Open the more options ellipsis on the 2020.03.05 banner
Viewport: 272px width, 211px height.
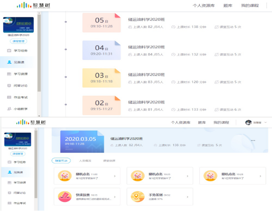[253, 141]
